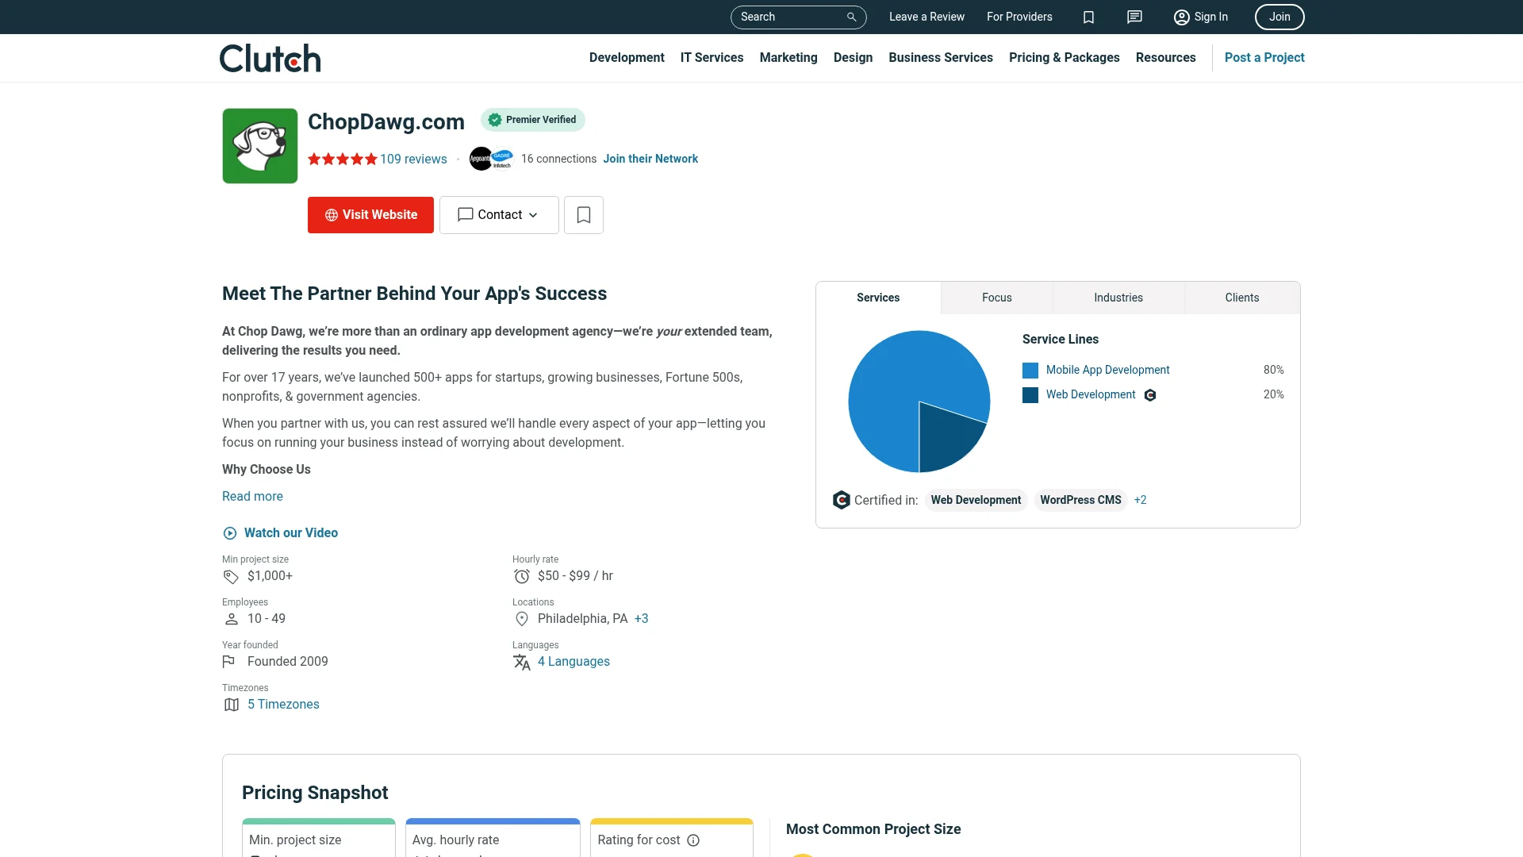Click the ChopDawg dog logo
The height and width of the screenshot is (857, 1523).
tap(260, 146)
